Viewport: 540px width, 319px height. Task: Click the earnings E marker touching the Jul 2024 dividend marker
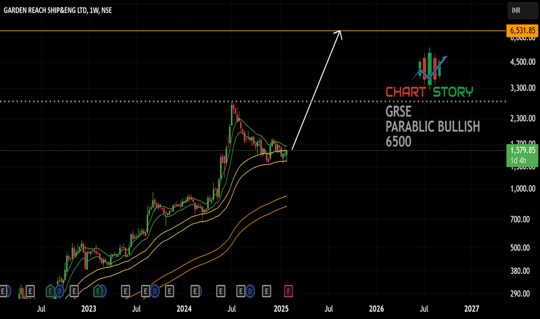(240, 291)
